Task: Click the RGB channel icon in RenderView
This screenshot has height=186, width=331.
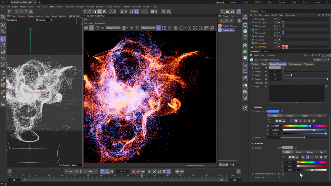Action: 124,28
